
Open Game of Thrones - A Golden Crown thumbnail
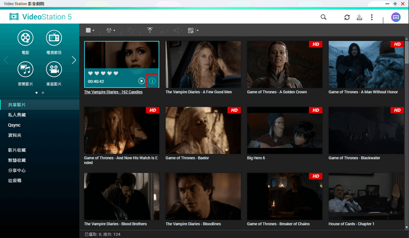point(285,64)
